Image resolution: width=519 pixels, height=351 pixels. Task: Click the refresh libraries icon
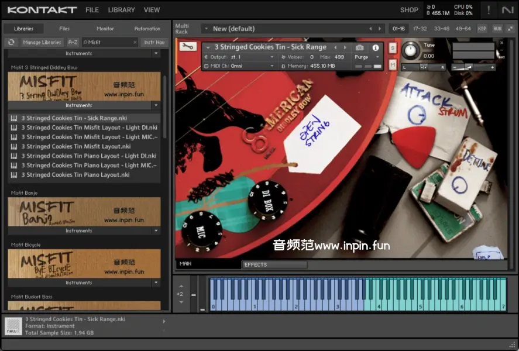tap(11, 42)
